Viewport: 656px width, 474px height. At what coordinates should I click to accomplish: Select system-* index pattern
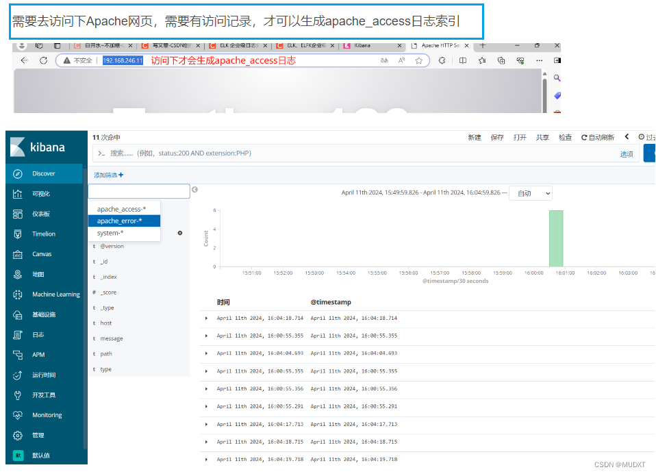coord(124,233)
